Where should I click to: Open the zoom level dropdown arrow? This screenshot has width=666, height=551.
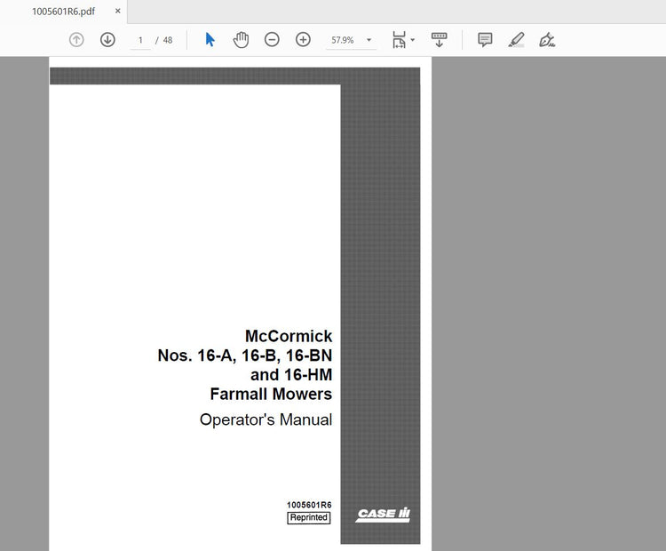pyautogui.click(x=369, y=40)
